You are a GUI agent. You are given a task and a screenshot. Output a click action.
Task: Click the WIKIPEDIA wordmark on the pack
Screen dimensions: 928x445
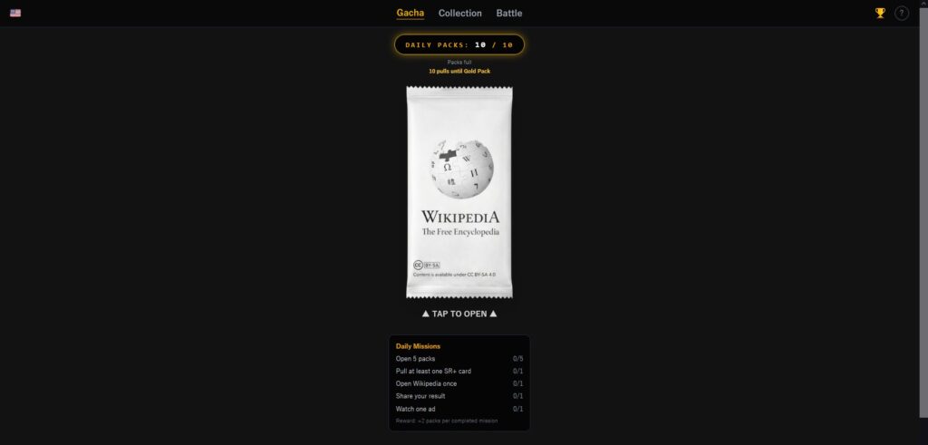pos(460,217)
